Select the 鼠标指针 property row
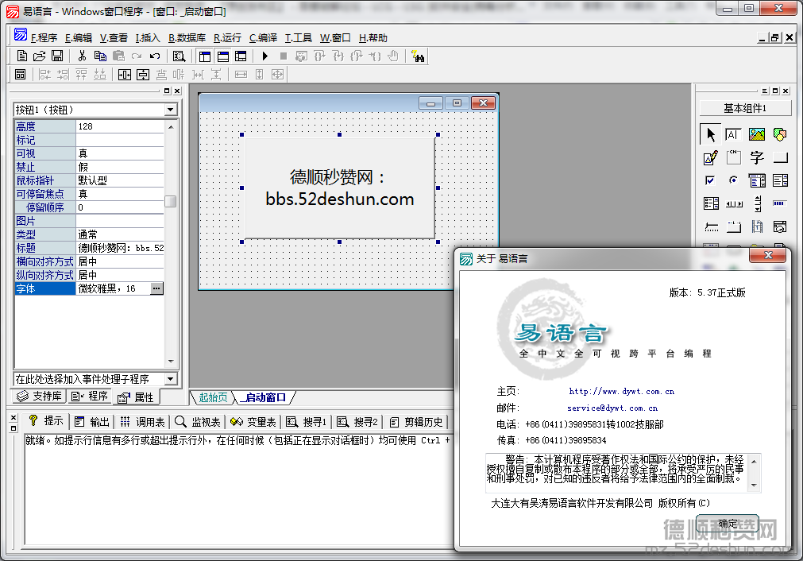 point(89,180)
